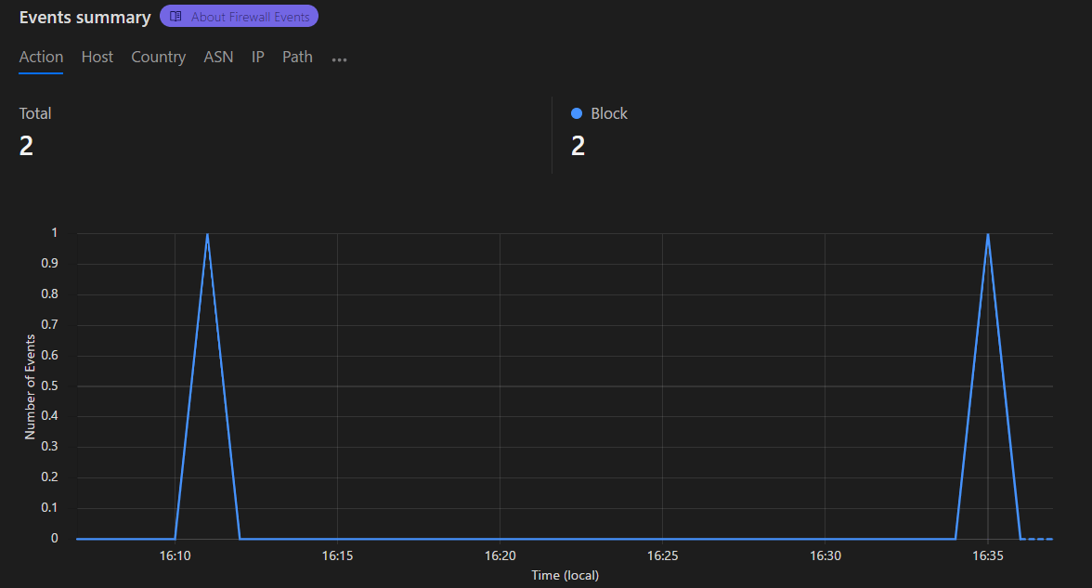Click the 16:20 time axis label
Viewport: 1092px width, 588px height.
(x=500, y=555)
